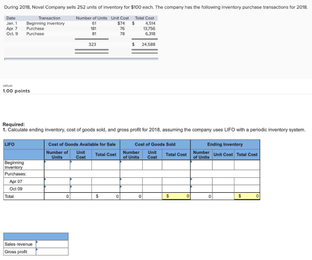Click the 1.00 points value label

(x=16, y=91)
